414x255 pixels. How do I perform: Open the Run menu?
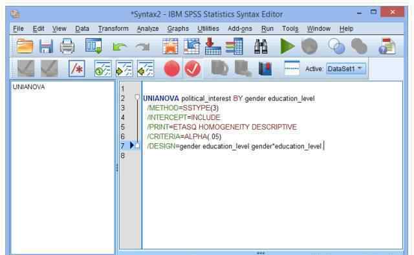pyautogui.click(x=267, y=28)
